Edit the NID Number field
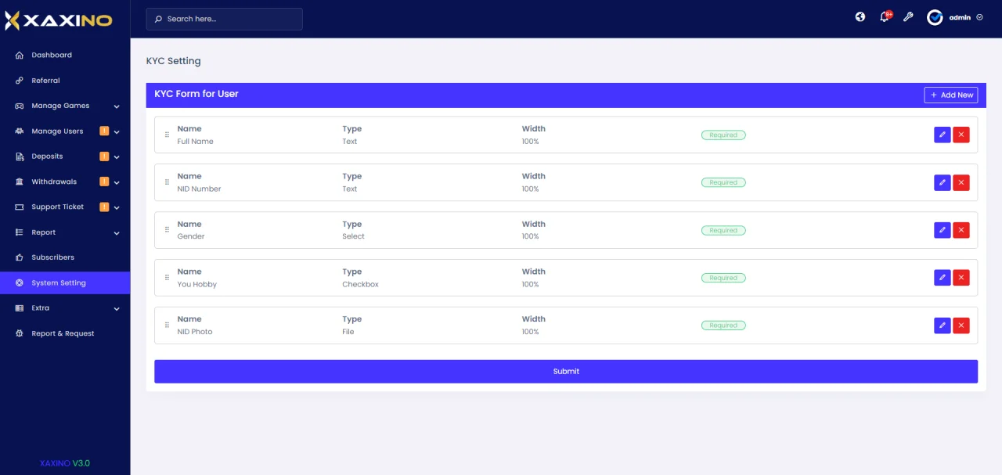Screen dimensions: 1002x475 point(943,182)
